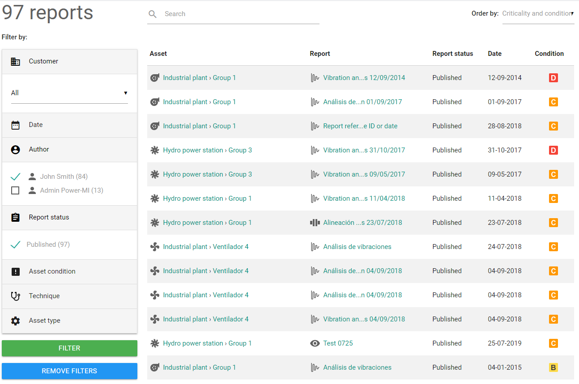The width and height of the screenshot is (579, 384).
Task: Open Industrial plant › Ventilador 4 asset dated 24-07-2018
Action: click(206, 247)
